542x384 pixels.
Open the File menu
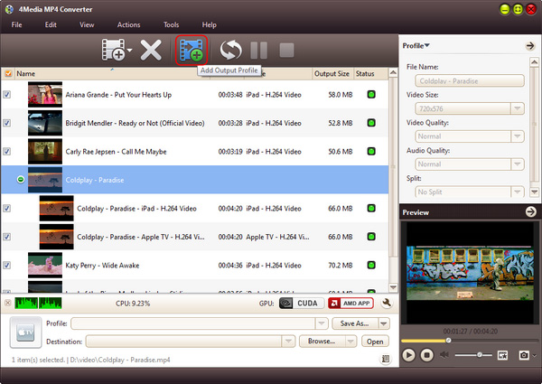[16, 25]
